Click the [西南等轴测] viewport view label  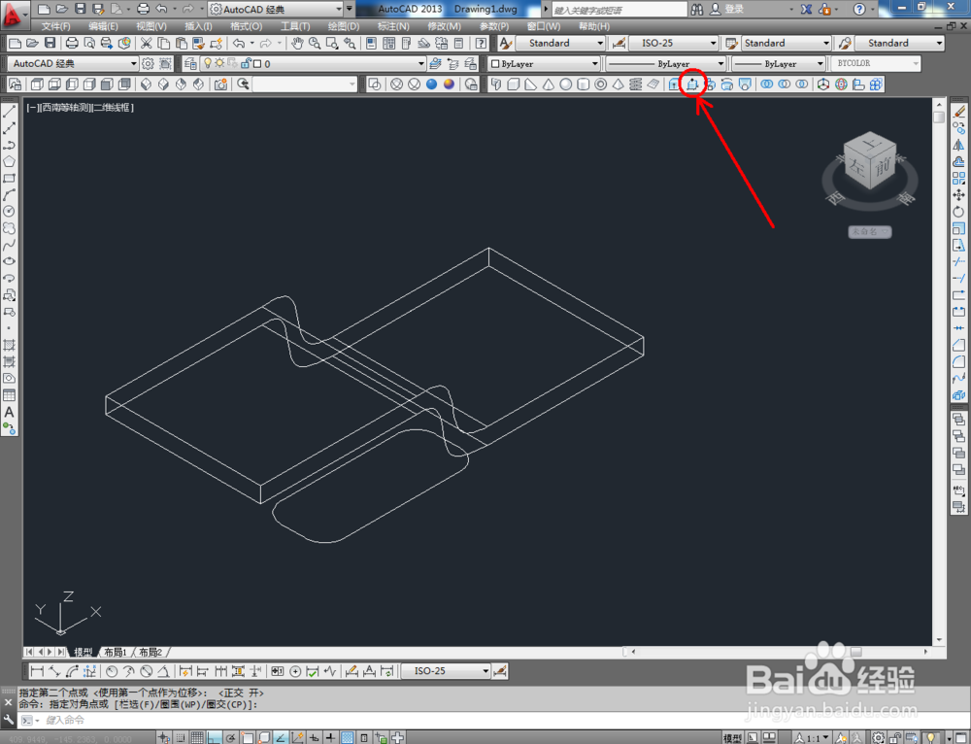[64, 107]
